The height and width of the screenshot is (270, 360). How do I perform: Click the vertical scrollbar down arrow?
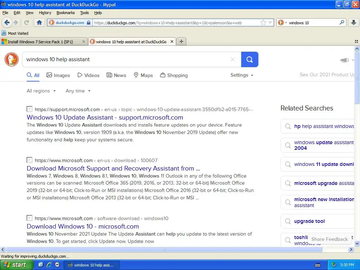click(357, 243)
